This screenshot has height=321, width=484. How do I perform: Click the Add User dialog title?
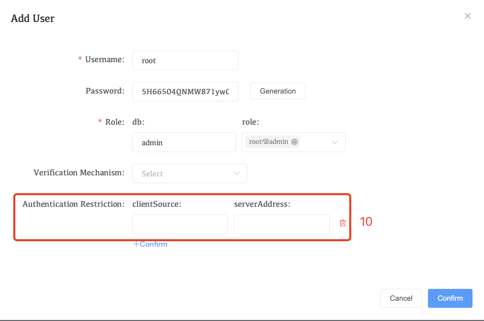click(x=33, y=18)
